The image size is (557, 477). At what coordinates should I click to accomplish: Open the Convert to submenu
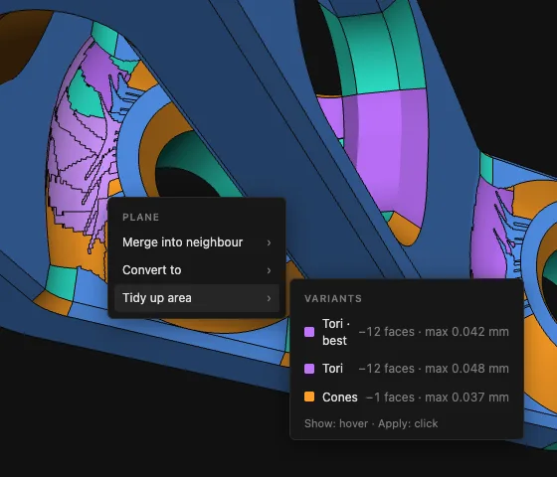pos(197,270)
